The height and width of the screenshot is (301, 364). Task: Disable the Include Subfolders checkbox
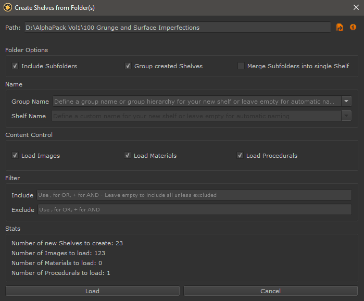click(15, 66)
